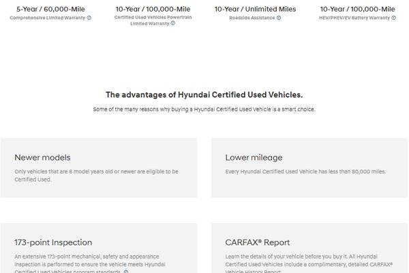Screen dimensions: 409x273
Task: Select the Lower mileage card heading
Action: point(254,158)
